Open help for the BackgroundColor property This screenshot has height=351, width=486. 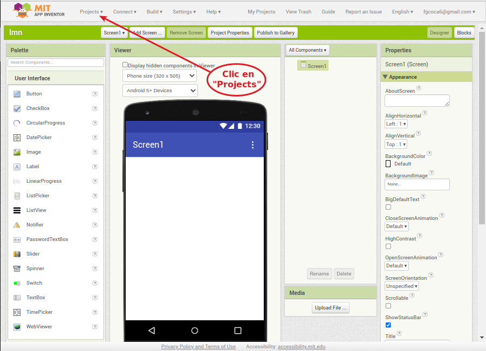click(x=429, y=153)
